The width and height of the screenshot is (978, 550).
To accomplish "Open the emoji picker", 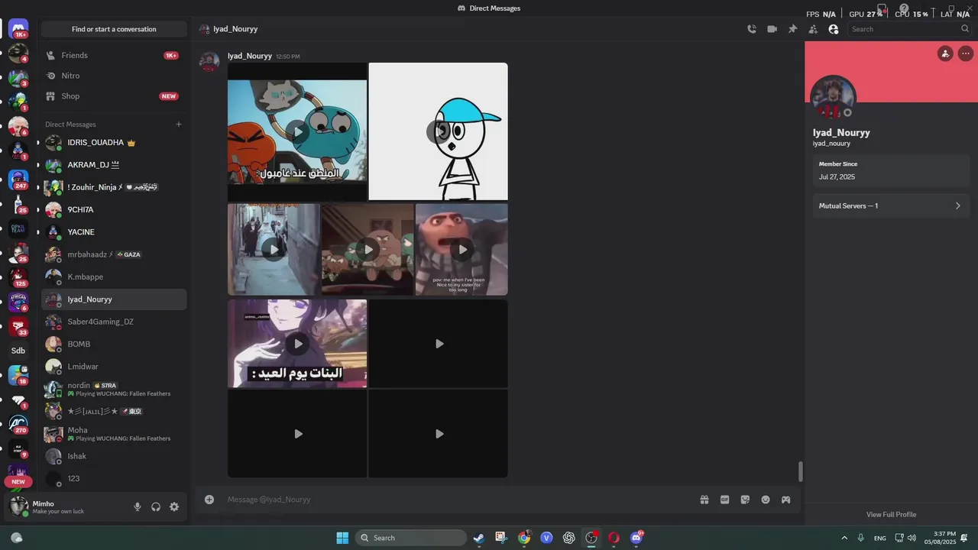I will pyautogui.click(x=766, y=500).
